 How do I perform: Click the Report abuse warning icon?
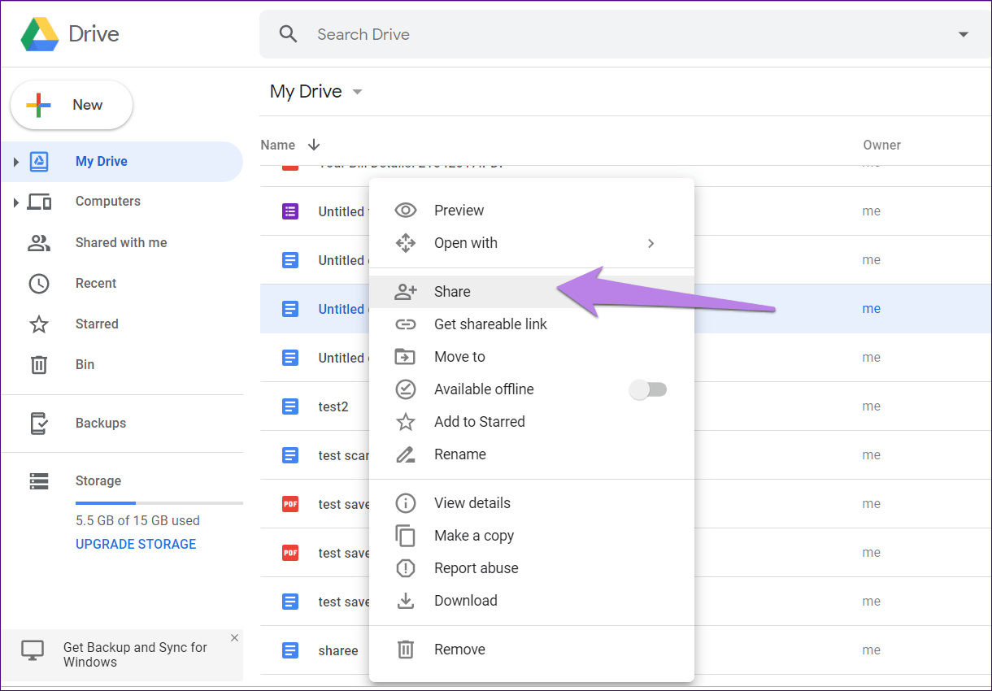[x=405, y=568]
